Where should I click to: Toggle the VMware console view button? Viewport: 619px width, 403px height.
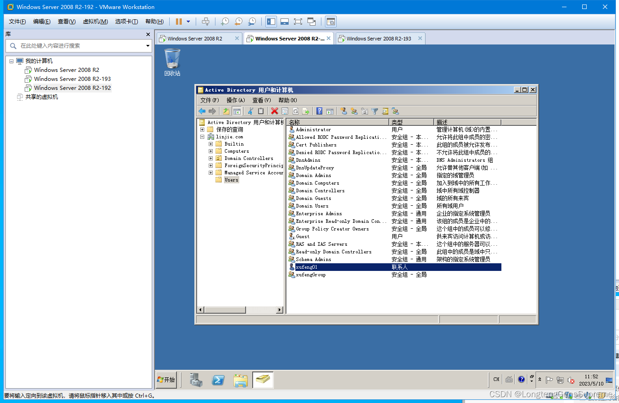click(331, 22)
